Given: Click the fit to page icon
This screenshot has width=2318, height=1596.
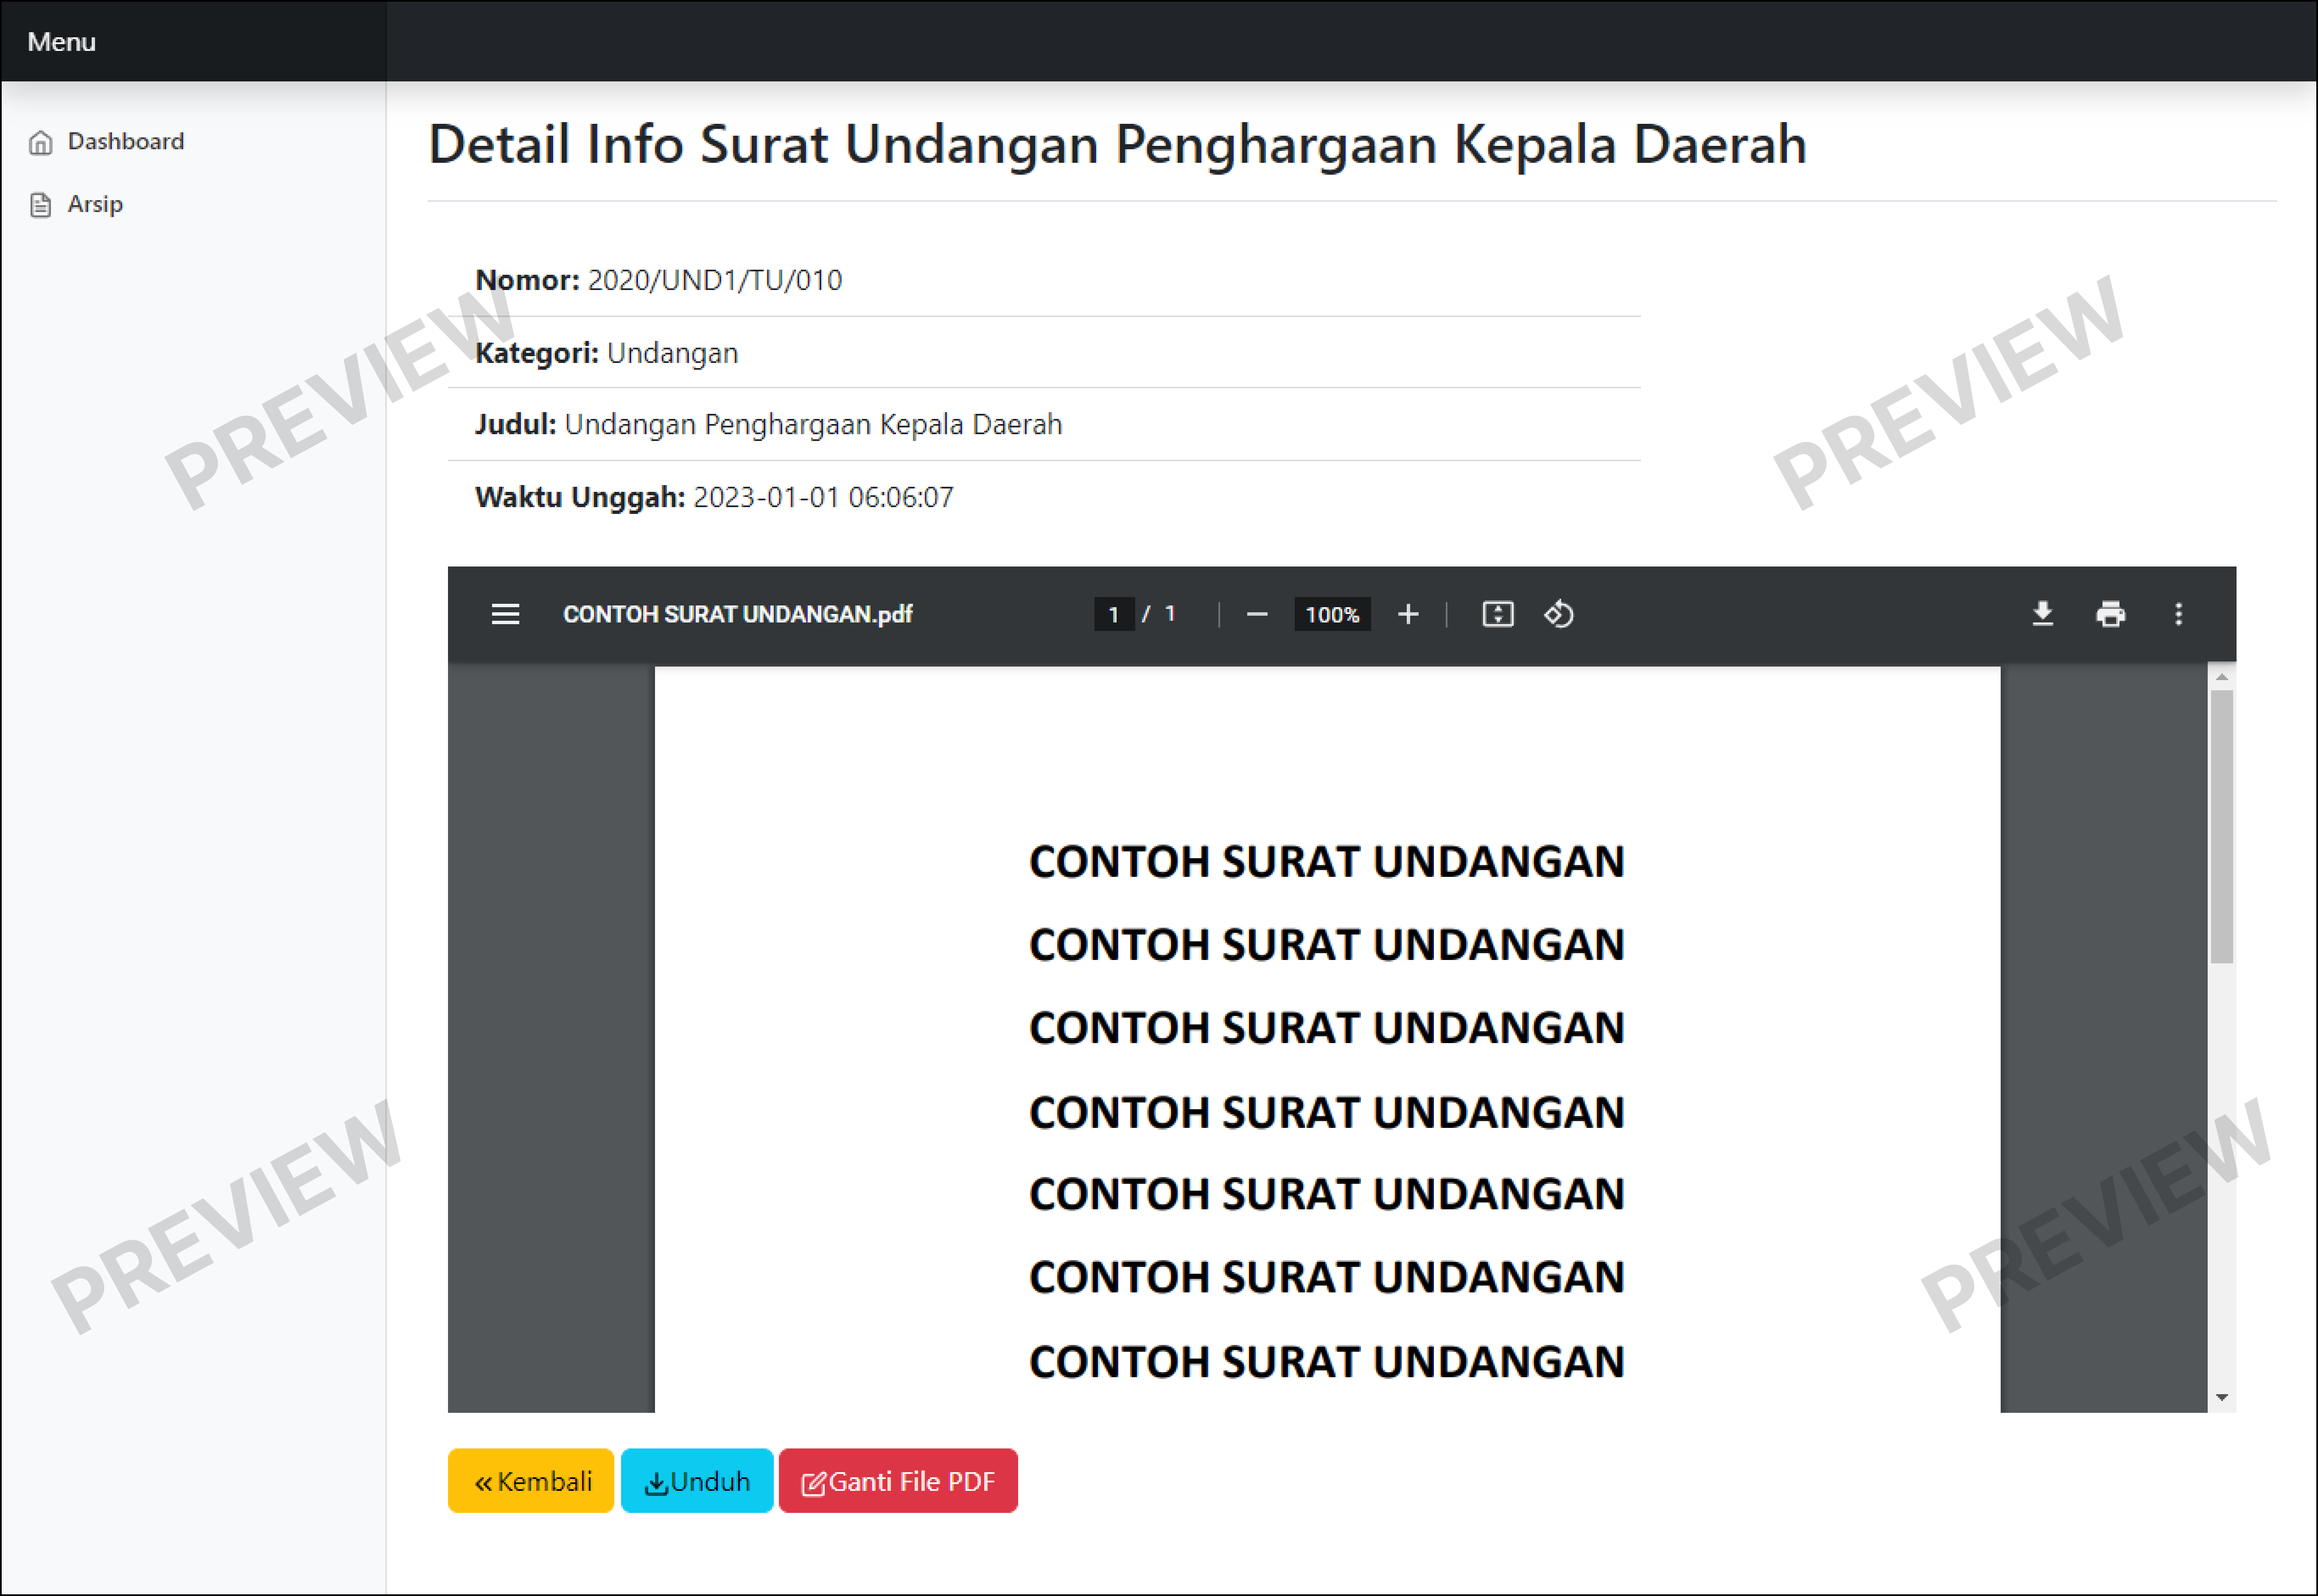Looking at the screenshot, I should pyautogui.click(x=1497, y=614).
